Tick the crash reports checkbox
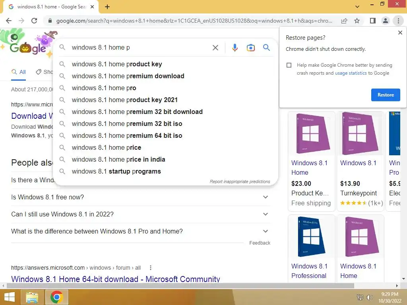This screenshot has width=407, height=305. click(289, 65)
